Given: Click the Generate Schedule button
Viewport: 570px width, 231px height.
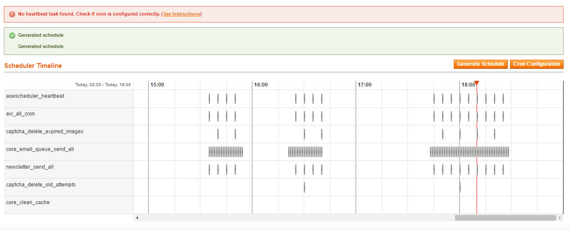Looking at the screenshot, I should [x=481, y=64].
